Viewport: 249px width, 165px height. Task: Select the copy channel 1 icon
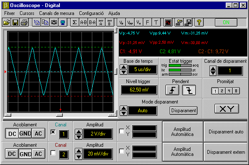[37, 22]
